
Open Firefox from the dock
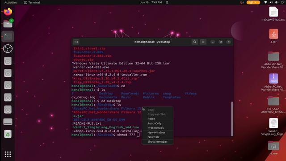tap(8, 12)
